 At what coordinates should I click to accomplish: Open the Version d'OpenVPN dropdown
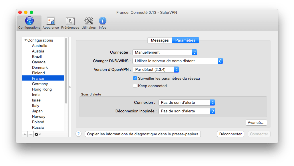pos(156,70)
